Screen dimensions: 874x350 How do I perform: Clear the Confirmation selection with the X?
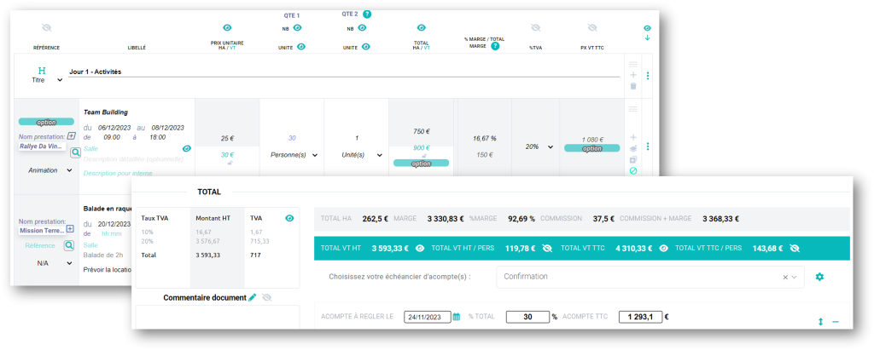point(784,277)
